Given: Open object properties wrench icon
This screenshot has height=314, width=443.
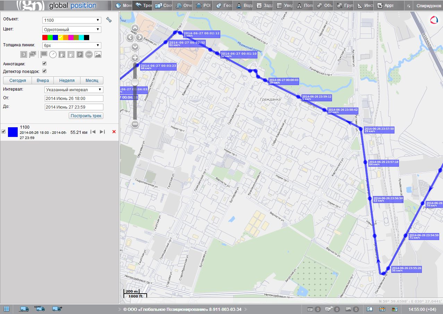Looking at the screenshot, I should (109, 20).
